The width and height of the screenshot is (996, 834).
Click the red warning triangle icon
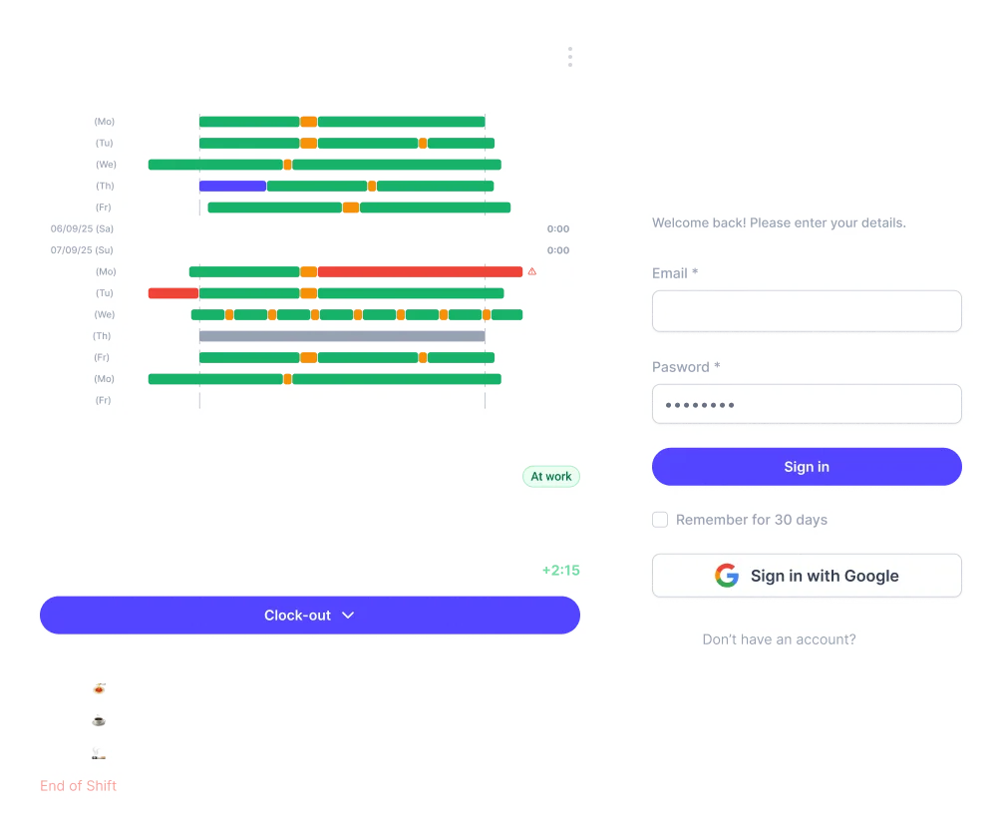tap(532, 271)
